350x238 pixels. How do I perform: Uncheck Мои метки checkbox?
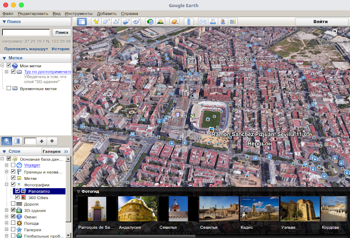pyautogui.click(x=9, y=65)
